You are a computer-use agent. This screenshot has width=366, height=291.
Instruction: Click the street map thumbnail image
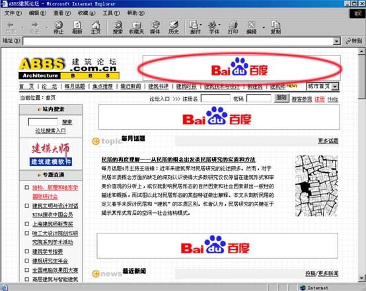pyautogui.click(x=316, y=186)
